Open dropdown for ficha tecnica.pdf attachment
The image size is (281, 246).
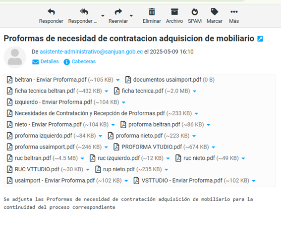[195, 91]
